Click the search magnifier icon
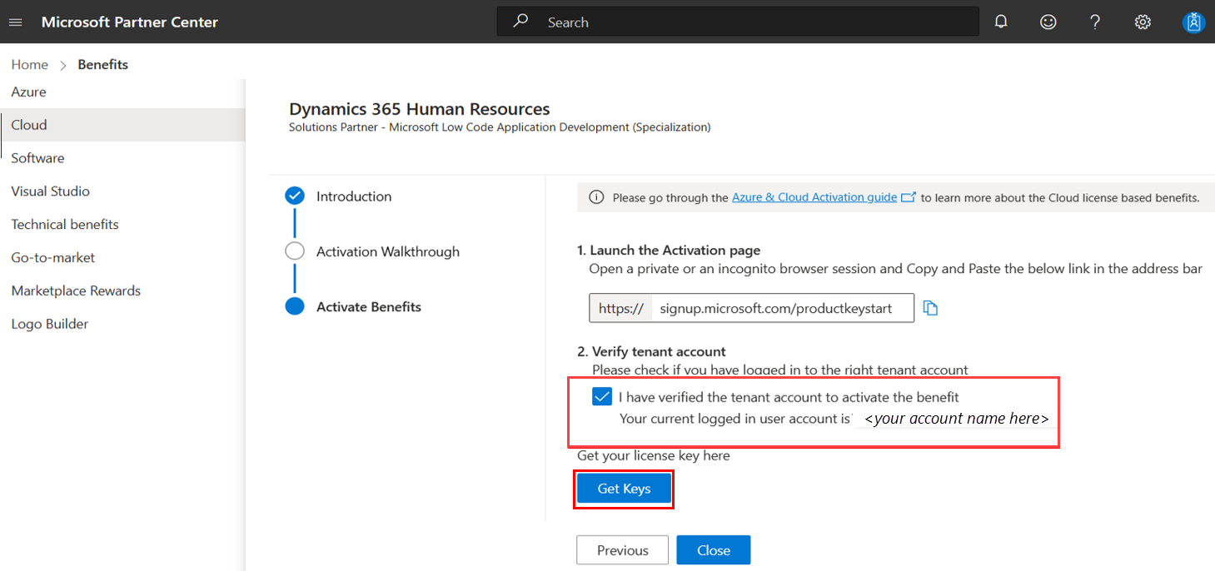 pyautogui.click(x=520, y=22)
